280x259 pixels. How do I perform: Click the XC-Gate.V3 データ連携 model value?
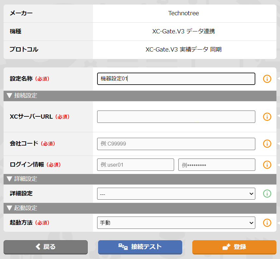click(x=184, y=31)
